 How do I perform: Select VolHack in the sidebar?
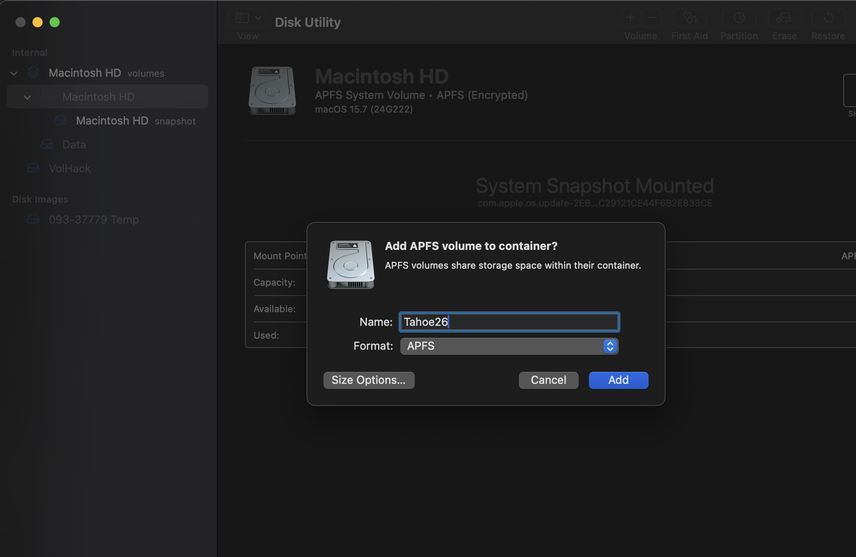pos(70,168)
